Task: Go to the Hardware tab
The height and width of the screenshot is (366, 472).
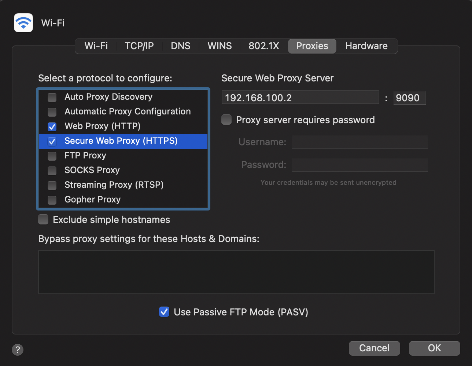Action: pos(366,46)
